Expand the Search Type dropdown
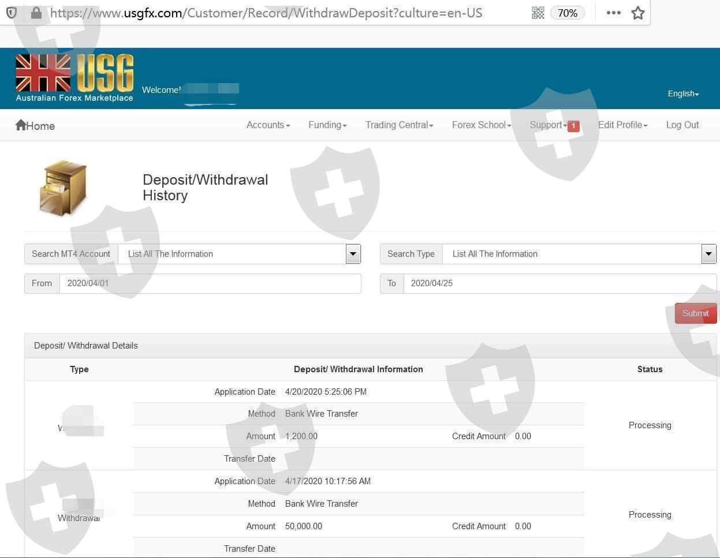 point(708,254)
